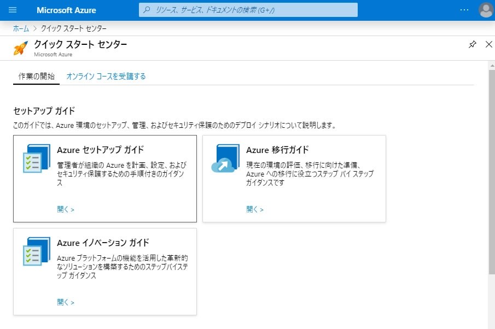The height and width of the screenshot is (329, 495).
Task: Expand the 開く link on Azure 移行ガイド
Action: click(254, 208)
